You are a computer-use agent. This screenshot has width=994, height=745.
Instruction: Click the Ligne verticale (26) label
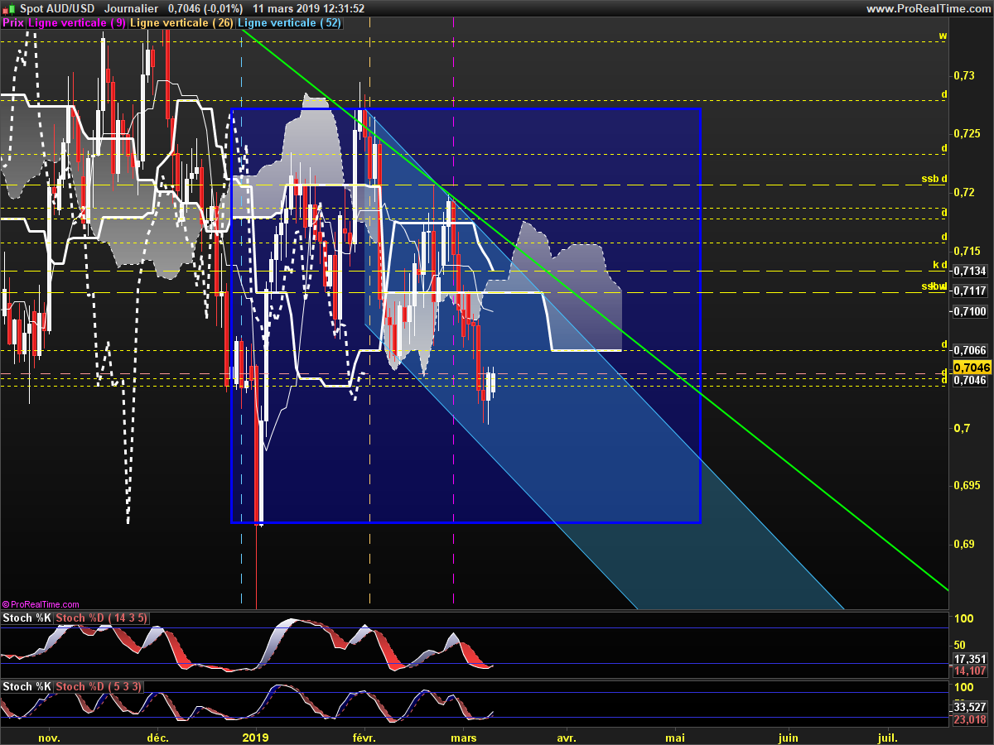182,23
